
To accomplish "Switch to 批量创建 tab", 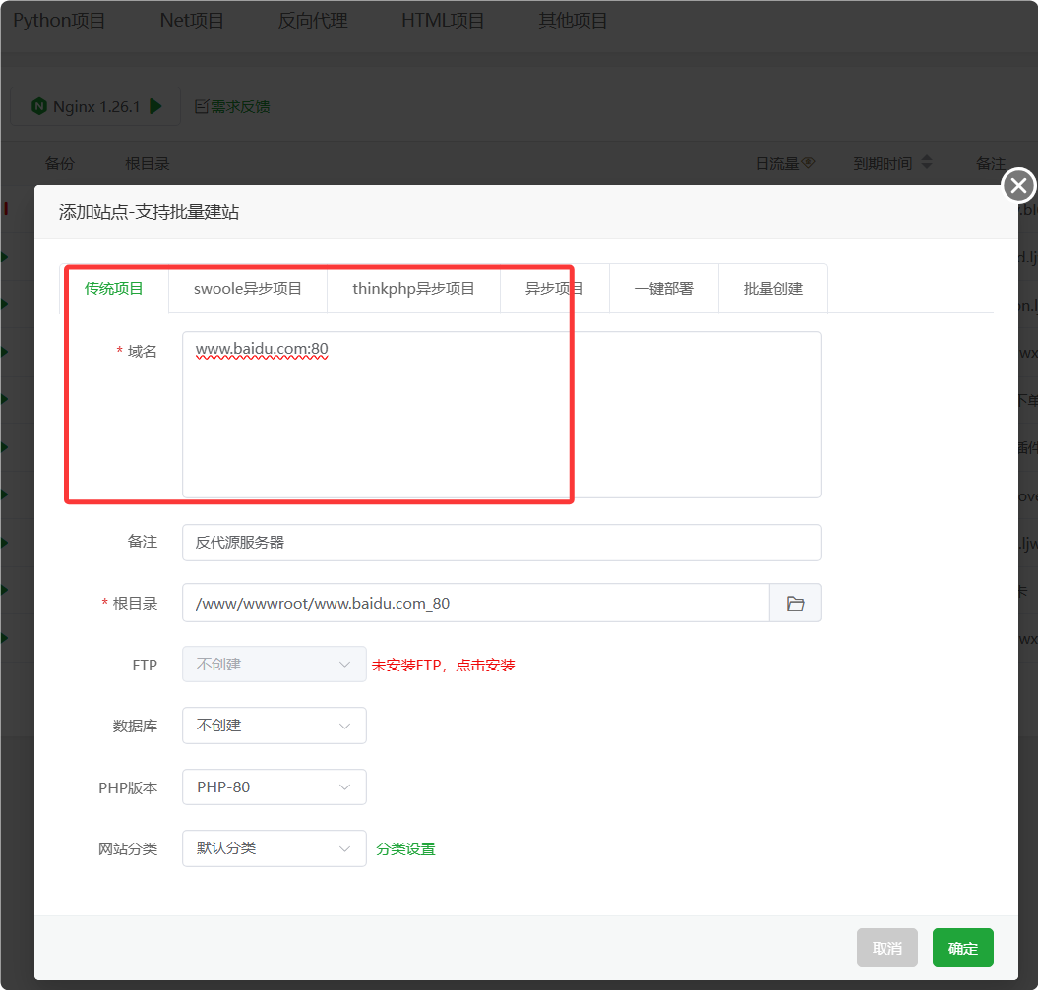I will [772, 289].
